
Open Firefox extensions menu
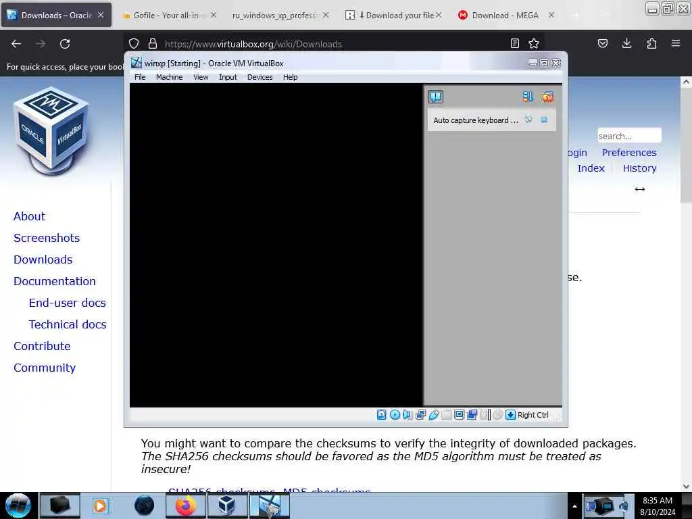pos(651,43)
